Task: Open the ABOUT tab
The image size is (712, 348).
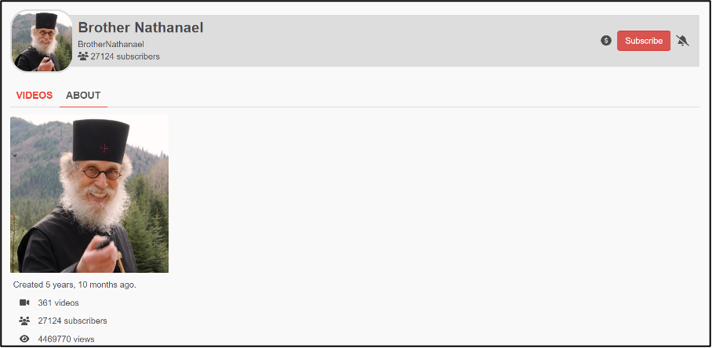Action: click(x=83, y=96)
